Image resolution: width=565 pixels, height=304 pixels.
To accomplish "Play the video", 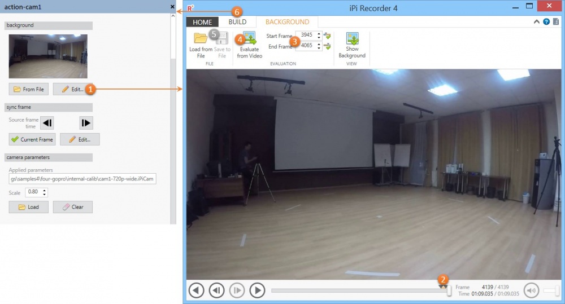I will click(x=257, y=290).
